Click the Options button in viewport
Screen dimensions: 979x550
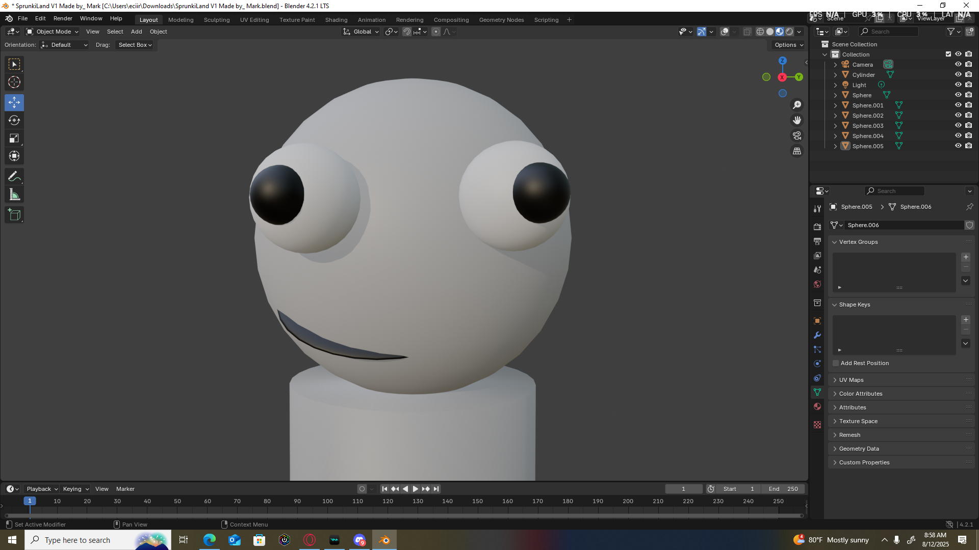coord(788,45)
